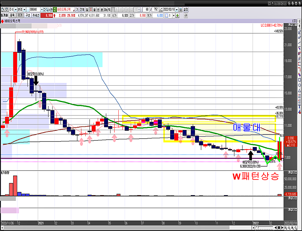This screenshot has width=302, height=231.
Task: Select the ellipse drawing tool in right sidebar
Action: tap(300, 85)
